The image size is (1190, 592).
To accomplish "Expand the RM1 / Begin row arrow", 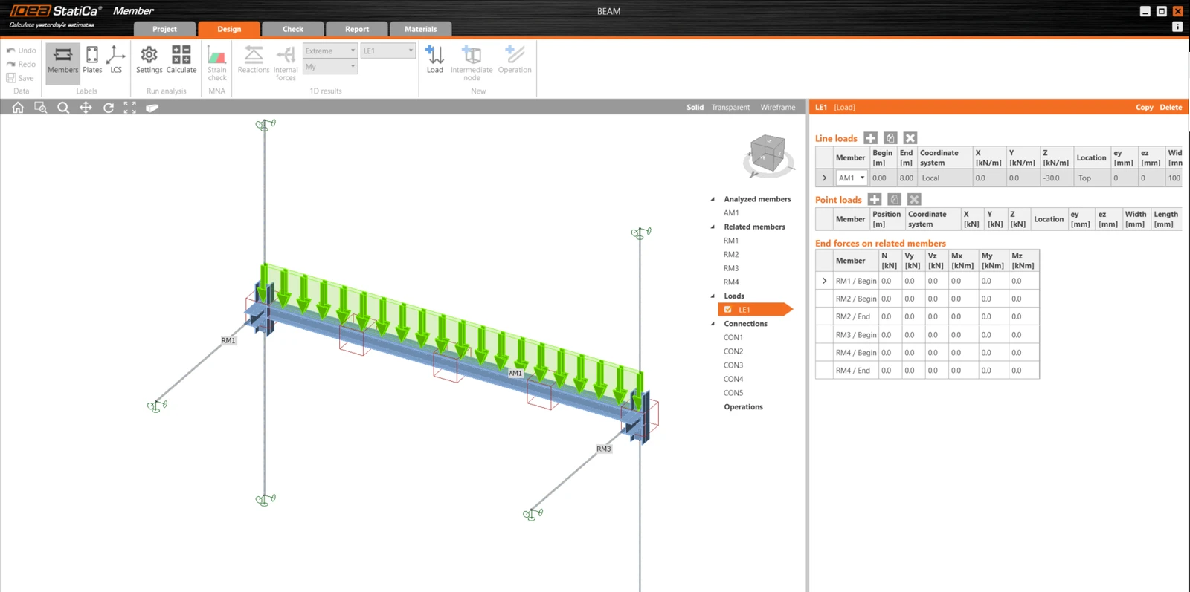I will coord(824,281).
